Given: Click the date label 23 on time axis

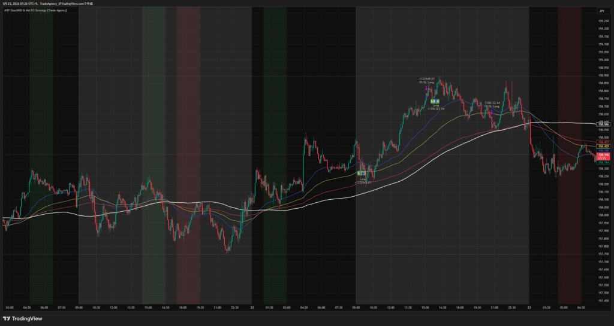Looking at the screenshot, I should pos(529,308).
